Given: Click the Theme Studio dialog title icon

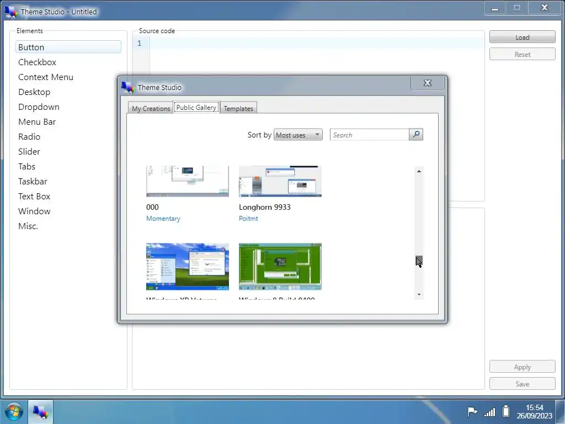Looking at the screenshot, I should point(127,87).
